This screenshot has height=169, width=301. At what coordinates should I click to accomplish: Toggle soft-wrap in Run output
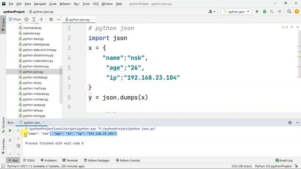[18, 146]
